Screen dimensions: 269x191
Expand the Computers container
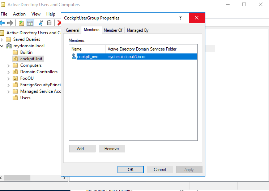tap(8, 66)
